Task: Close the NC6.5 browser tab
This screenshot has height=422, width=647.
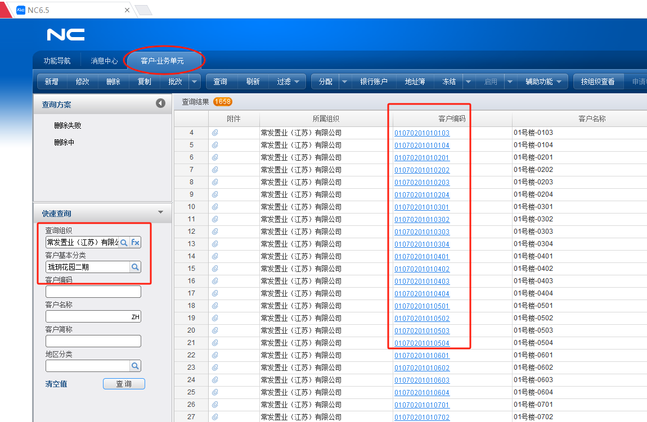Action: [x=127, y=10]
